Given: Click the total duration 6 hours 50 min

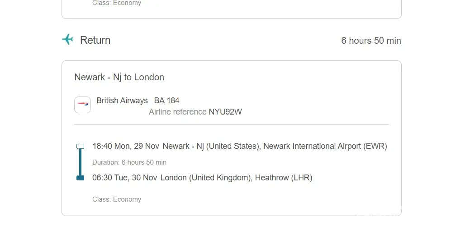Looking at the screenshot, I should [x=371, y=41].
